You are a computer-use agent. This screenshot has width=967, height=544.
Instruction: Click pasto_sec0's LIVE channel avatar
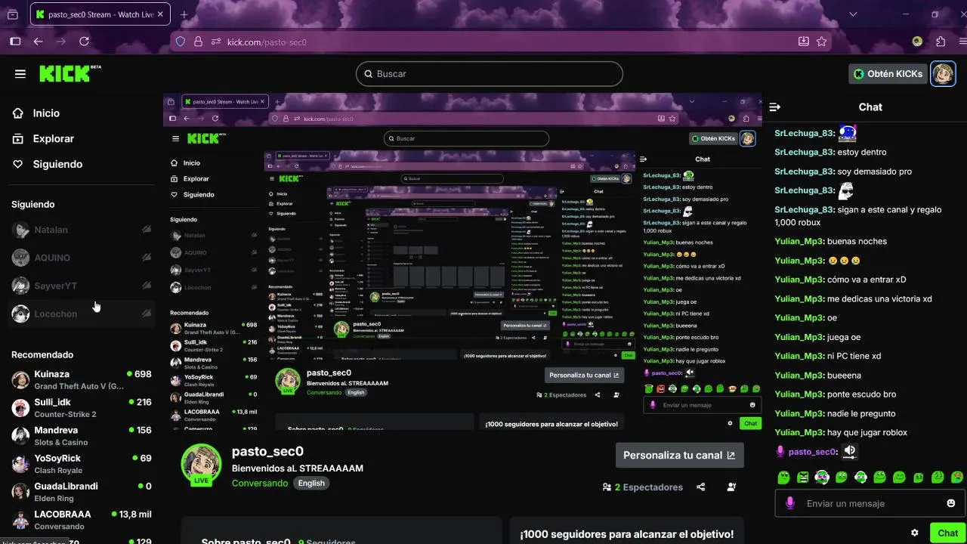tap(201, 464)
